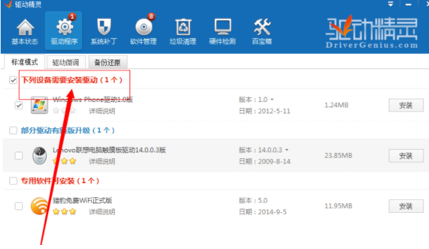Screen dimensions: 429x249
Task: Open the 基本状态 home icon
Action: 25,28
